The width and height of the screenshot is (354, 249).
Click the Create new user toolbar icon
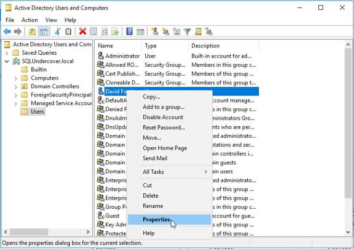click(155, 31)
